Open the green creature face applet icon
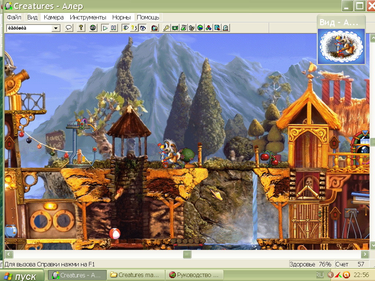 [x=175, y=28]
